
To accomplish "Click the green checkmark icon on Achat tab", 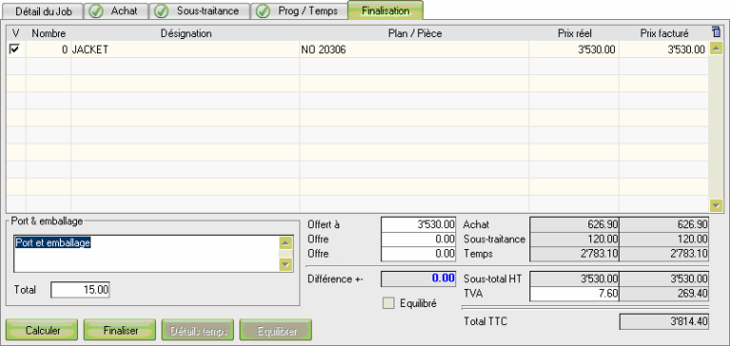I will (x=96, y=11).
